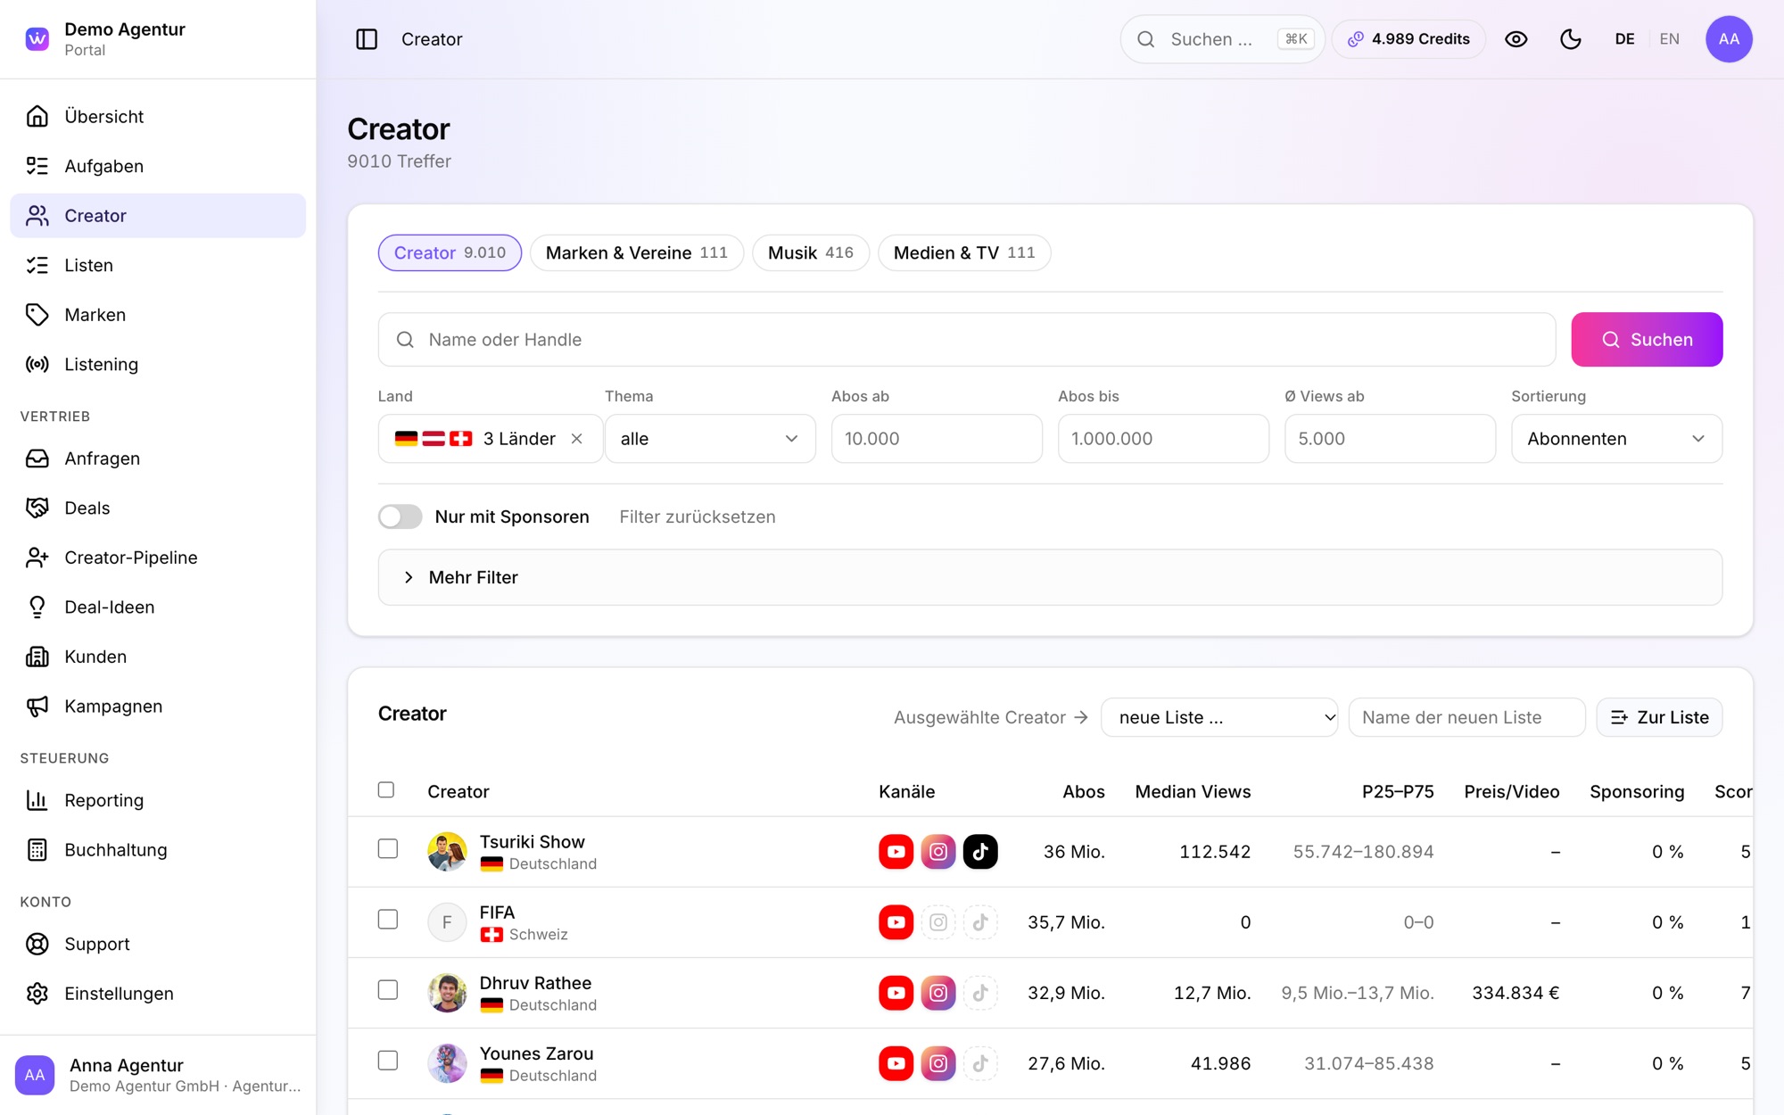Select the Younes Zarou row checkbox
The height and width of the screenshot is (1115, 1784).
pyautogui.click(x=387, y=1060)
